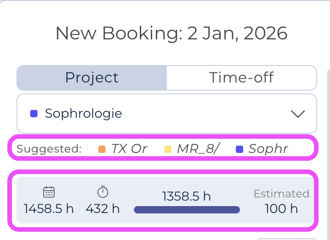Screen dimensions: 330x240
Task: Select suggested project Sophr
Action: [268, 149]
